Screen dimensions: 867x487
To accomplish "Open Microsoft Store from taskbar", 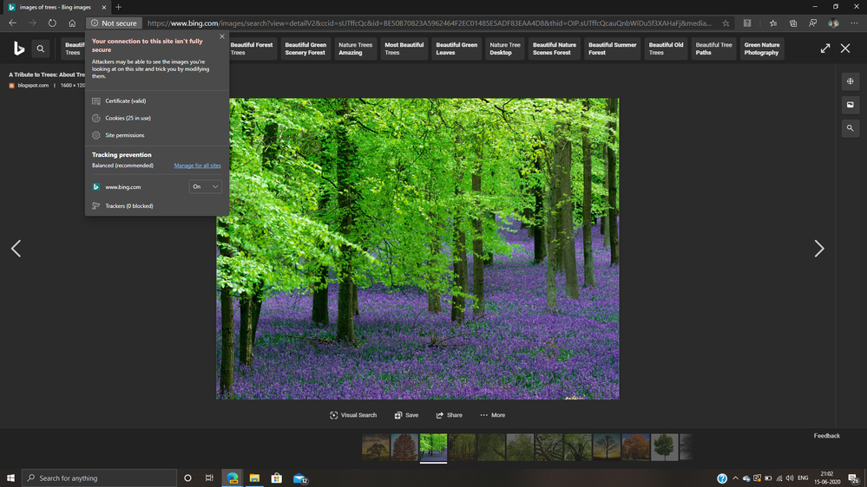I will [277, 477].
